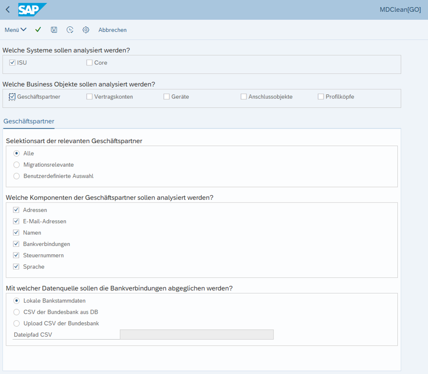The image size is (428, 374).
Task: Open the Menü dropdown
Action: click(16, 30)
